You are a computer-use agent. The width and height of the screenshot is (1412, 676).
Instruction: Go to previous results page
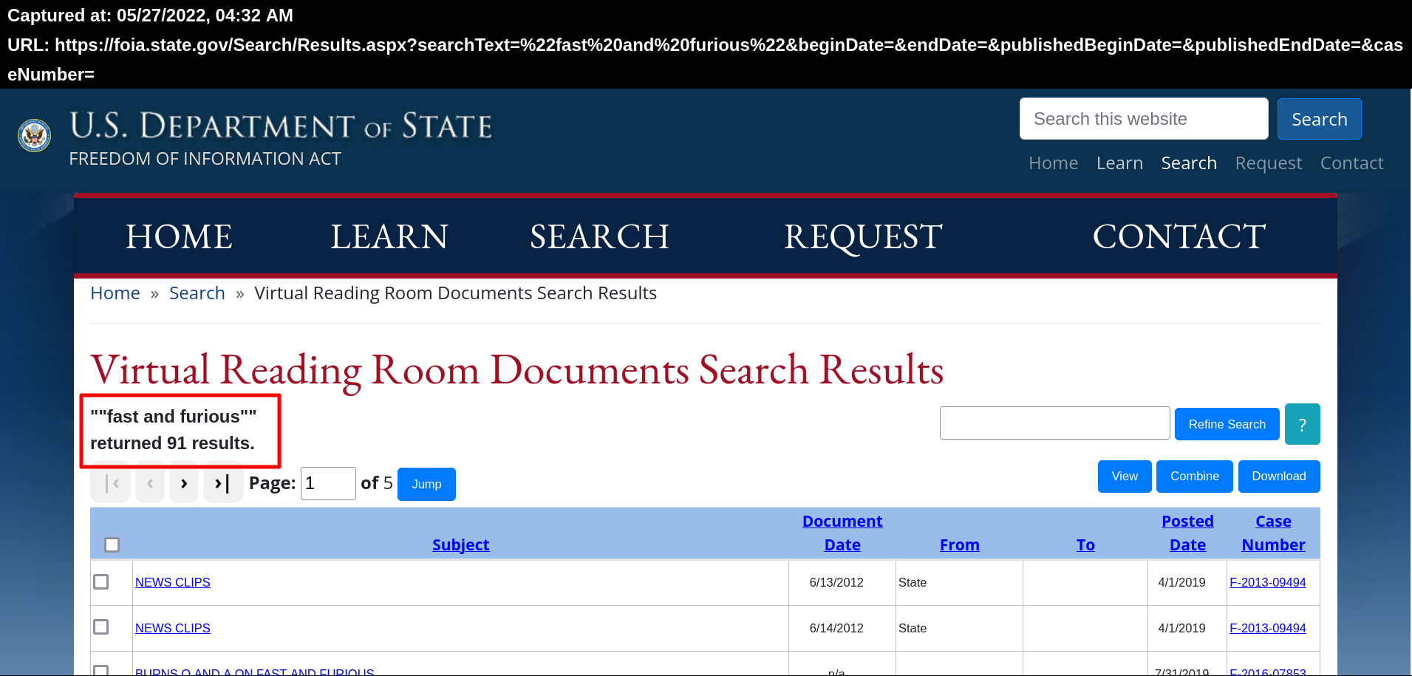150,484
